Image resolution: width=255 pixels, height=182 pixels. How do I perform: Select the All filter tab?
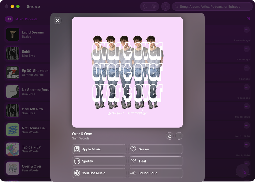click(x=9, y=19)
